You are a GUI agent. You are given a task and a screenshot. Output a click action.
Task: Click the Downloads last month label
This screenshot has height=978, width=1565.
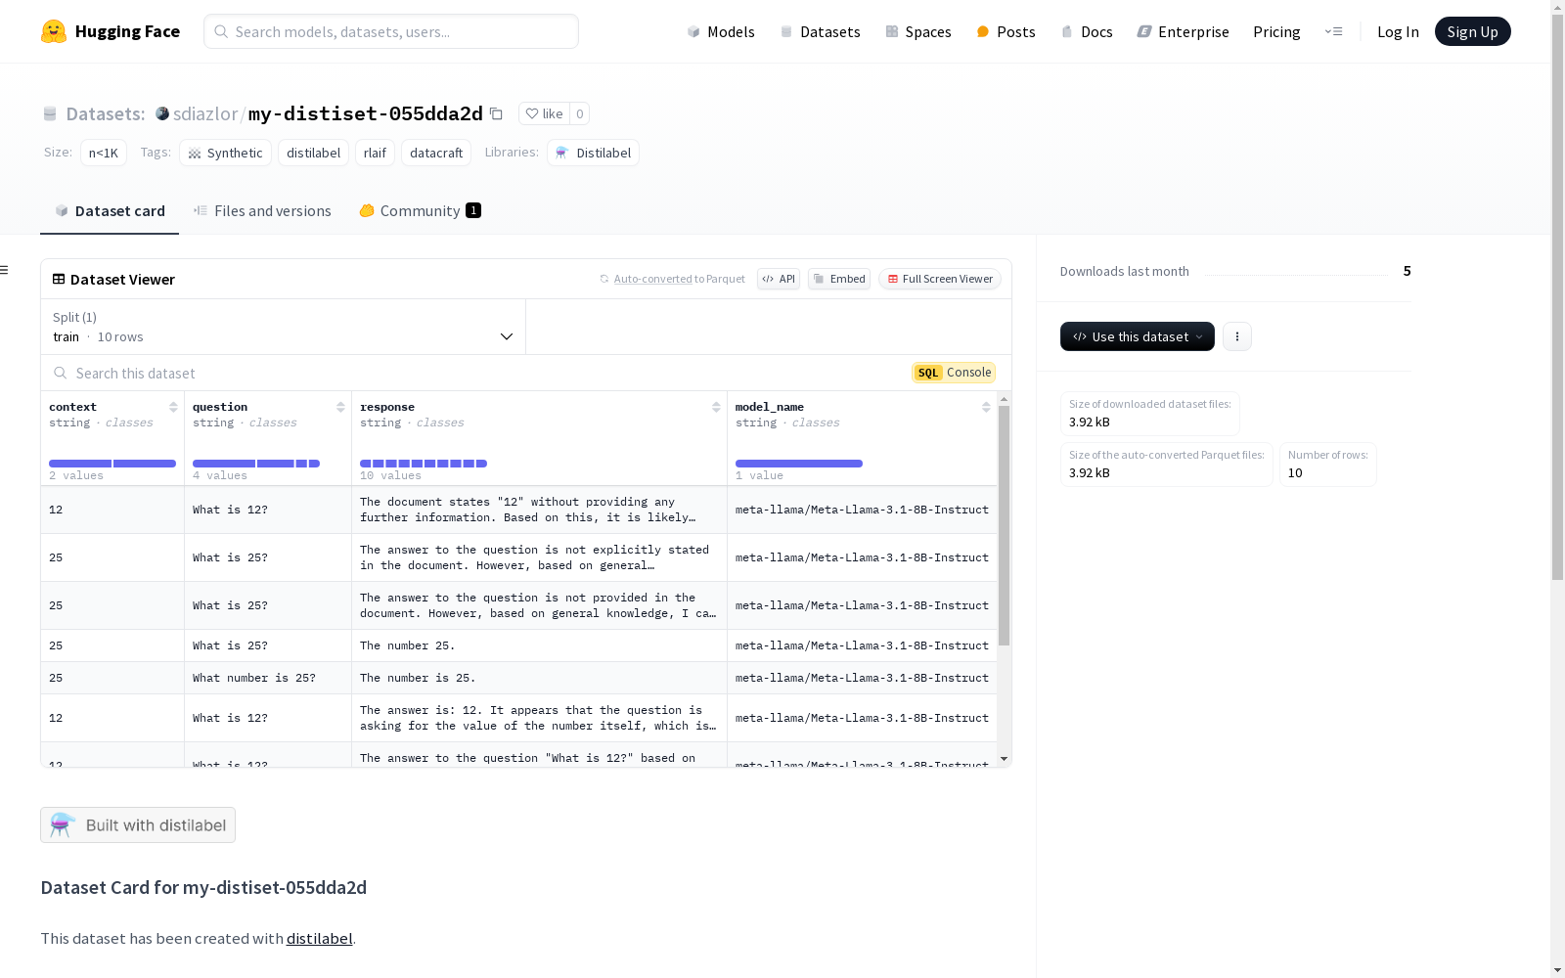click(x=1125, y=271)
